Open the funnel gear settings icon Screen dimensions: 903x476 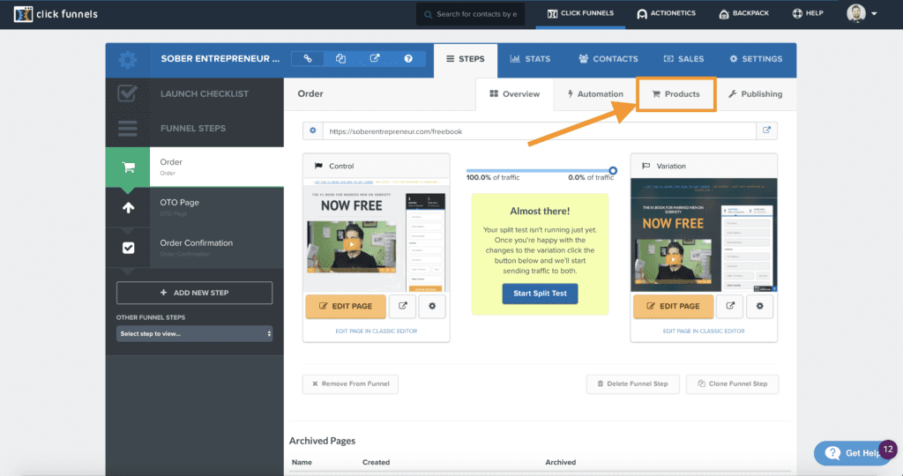point(127,59)
